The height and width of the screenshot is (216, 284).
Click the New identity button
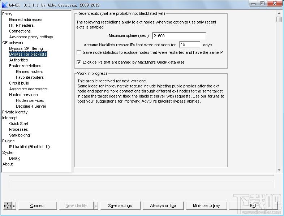pyautogui.click(x=77, y=206)
